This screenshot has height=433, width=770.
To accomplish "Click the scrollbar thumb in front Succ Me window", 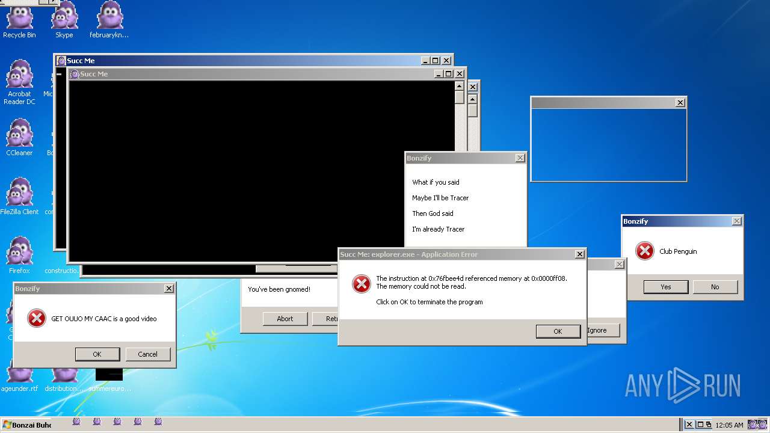I will pos(460,97).
